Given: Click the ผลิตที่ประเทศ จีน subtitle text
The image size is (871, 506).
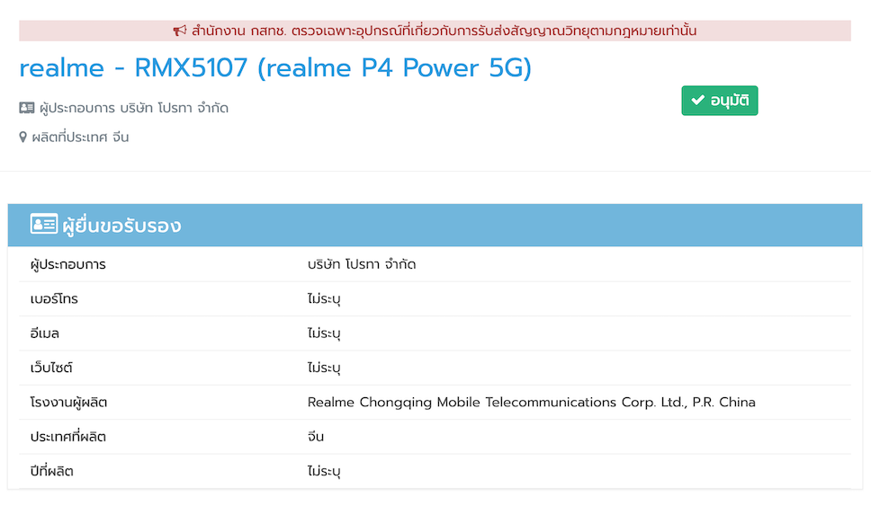Looking at the screenshot, I should [80, 138].
